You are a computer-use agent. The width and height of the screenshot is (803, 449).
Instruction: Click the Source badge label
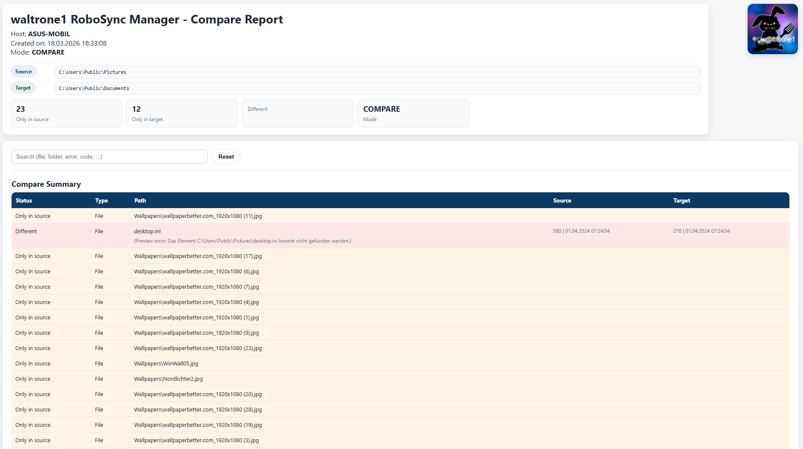coord(23,72)
